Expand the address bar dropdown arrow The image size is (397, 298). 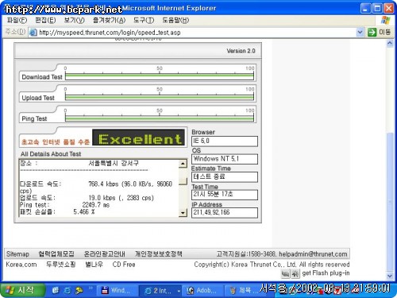360,33
